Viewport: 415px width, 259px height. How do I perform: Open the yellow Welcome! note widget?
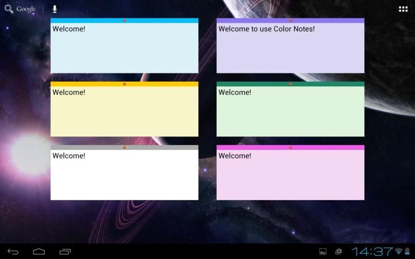click(124, 112)
